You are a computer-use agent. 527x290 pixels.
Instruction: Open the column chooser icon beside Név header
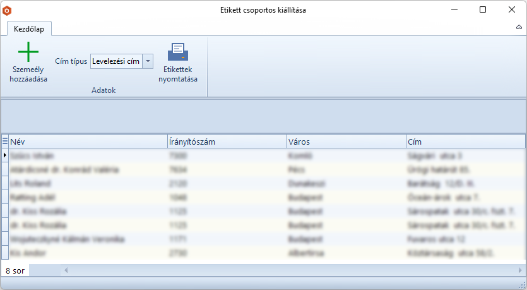[5, 142]
